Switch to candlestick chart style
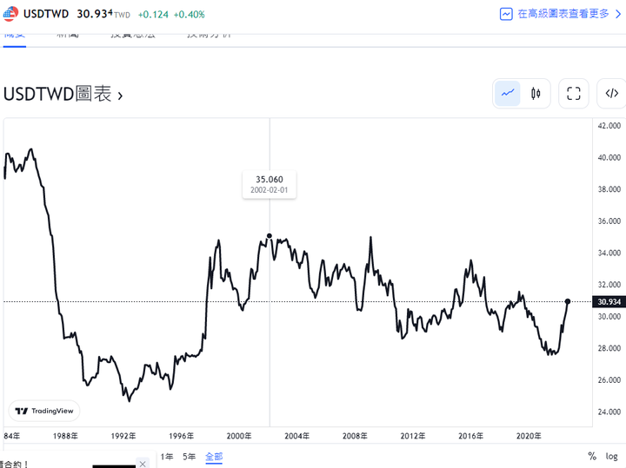Image resolution: width=626 pixels, height=468 pixels. click(x=536, y=94)
